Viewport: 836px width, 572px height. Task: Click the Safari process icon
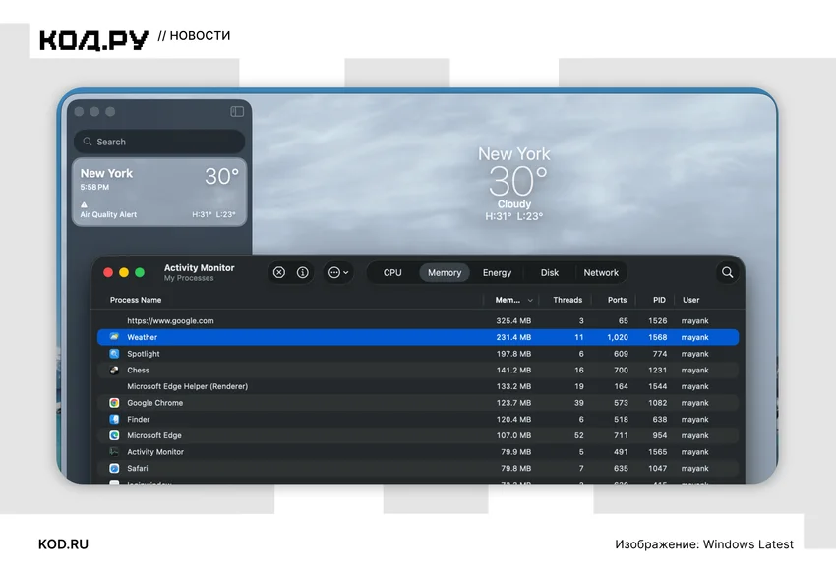[x=114, y=468]
